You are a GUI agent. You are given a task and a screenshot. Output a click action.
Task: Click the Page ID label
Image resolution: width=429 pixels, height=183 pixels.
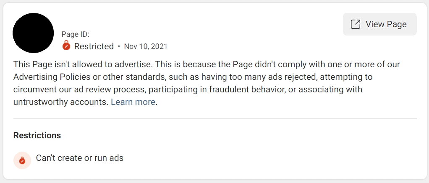pyautogui.click(x=76, y=34)
